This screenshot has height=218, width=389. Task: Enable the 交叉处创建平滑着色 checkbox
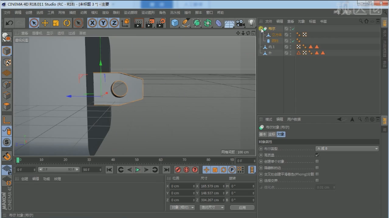click(x=317, y=174)
